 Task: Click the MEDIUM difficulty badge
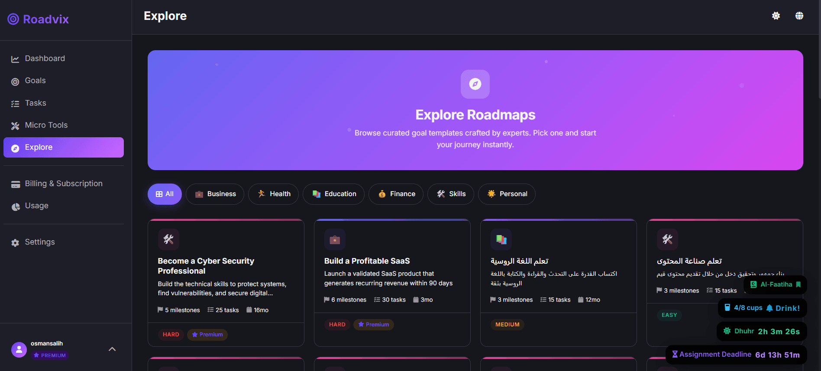[507, 325]
